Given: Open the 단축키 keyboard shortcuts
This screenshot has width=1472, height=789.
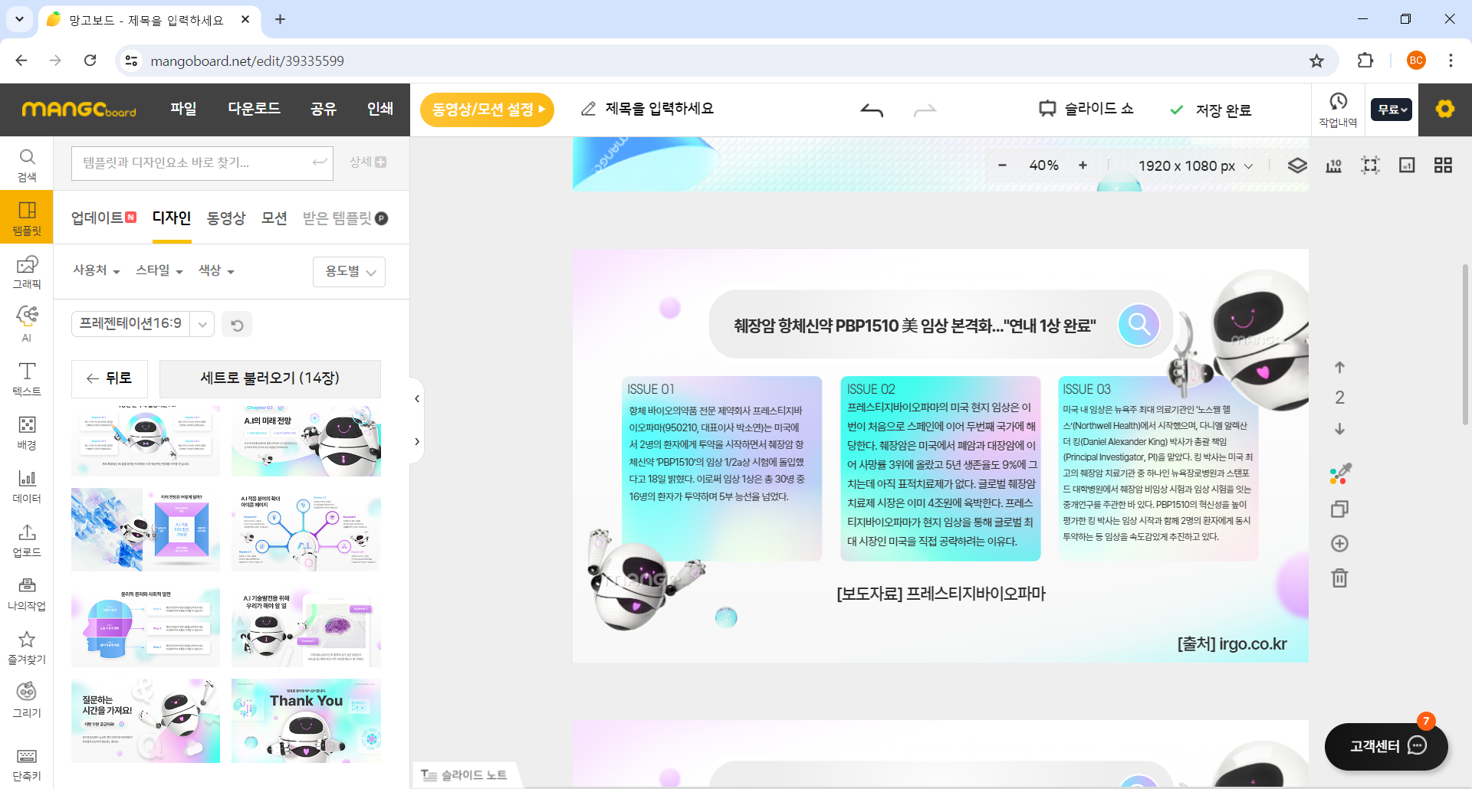Looking at the screenshot, I should tap(27, 765).
